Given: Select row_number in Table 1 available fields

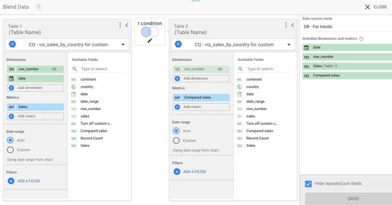Looking at the screenshot, I should click(x=90, y=109).
